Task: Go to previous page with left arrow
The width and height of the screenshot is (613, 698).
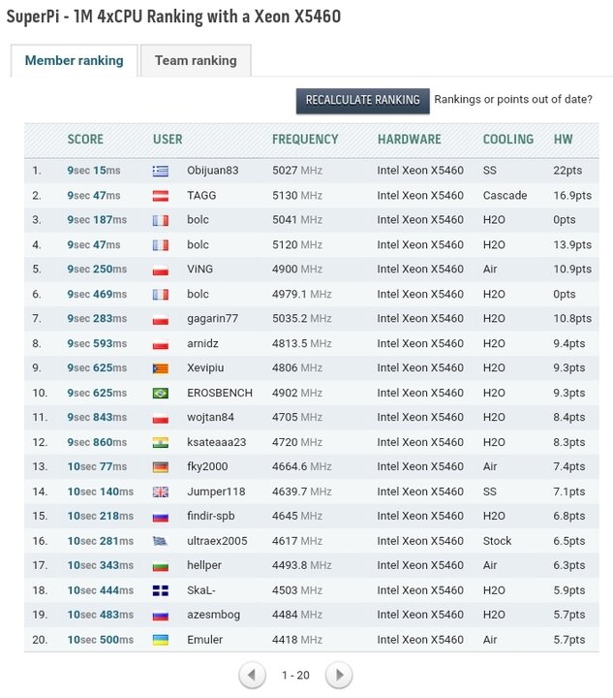Action: (x=252, y=676)
